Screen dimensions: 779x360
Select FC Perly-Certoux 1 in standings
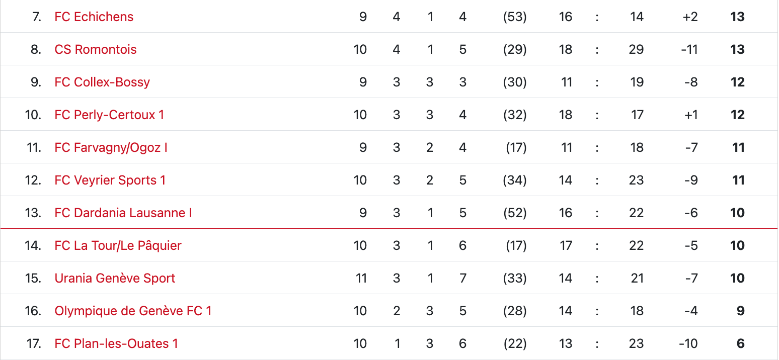(x=109, y=115)
